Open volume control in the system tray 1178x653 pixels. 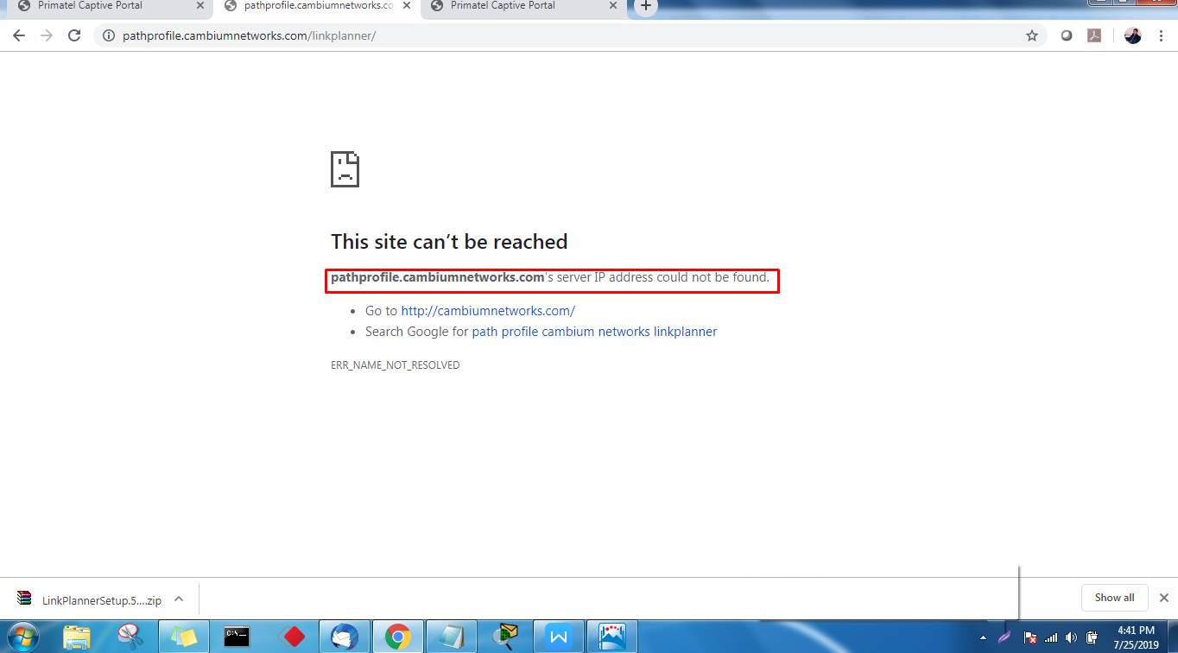pos(1071,637)
